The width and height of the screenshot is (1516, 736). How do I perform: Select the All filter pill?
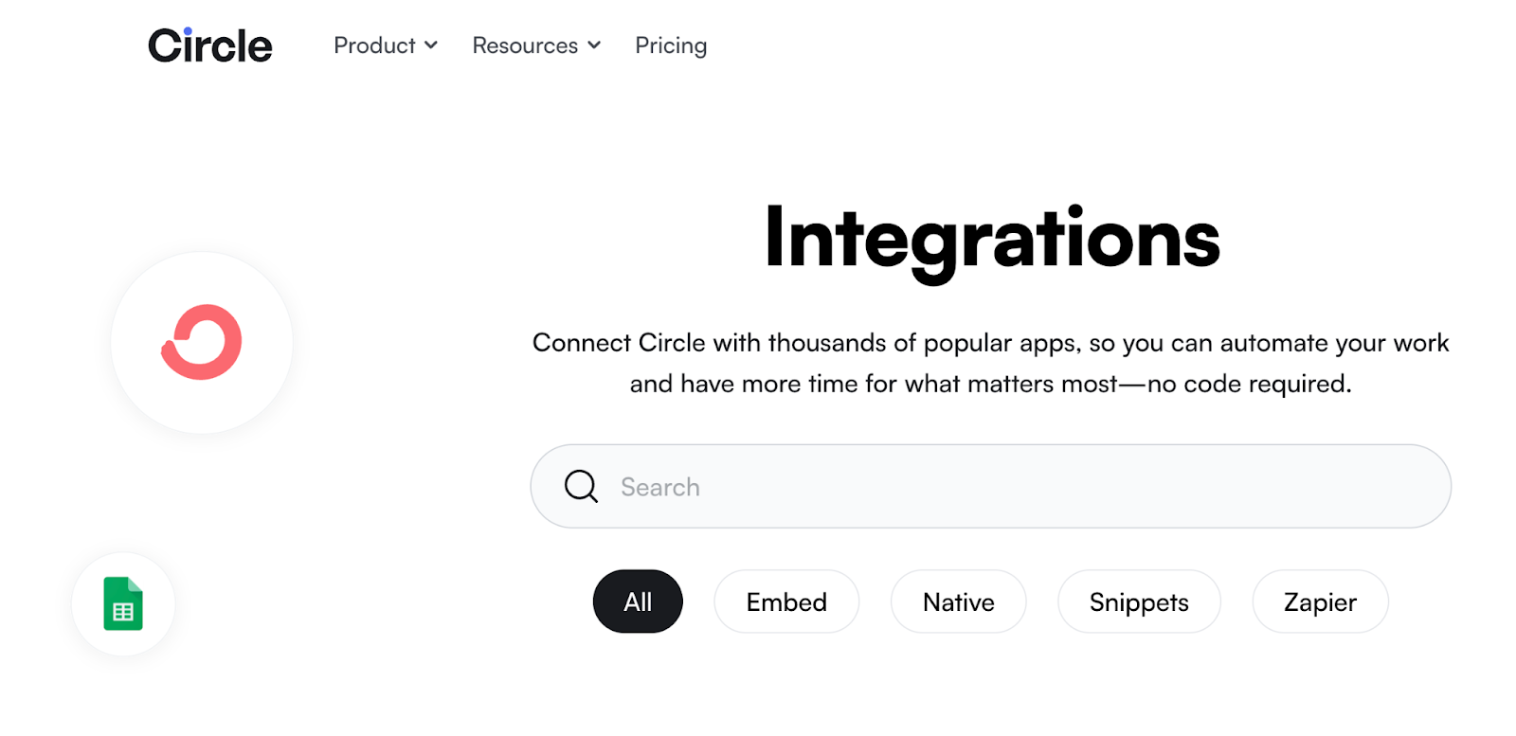coord(638,601)
